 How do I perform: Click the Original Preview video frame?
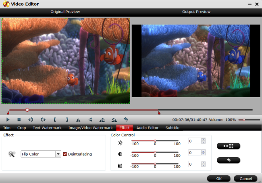pyautogui.click(x=66, y=61)
